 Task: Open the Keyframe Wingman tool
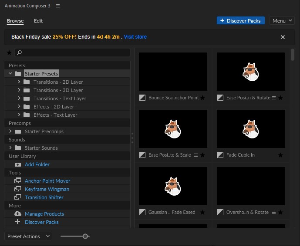click(x=47, y=189)
